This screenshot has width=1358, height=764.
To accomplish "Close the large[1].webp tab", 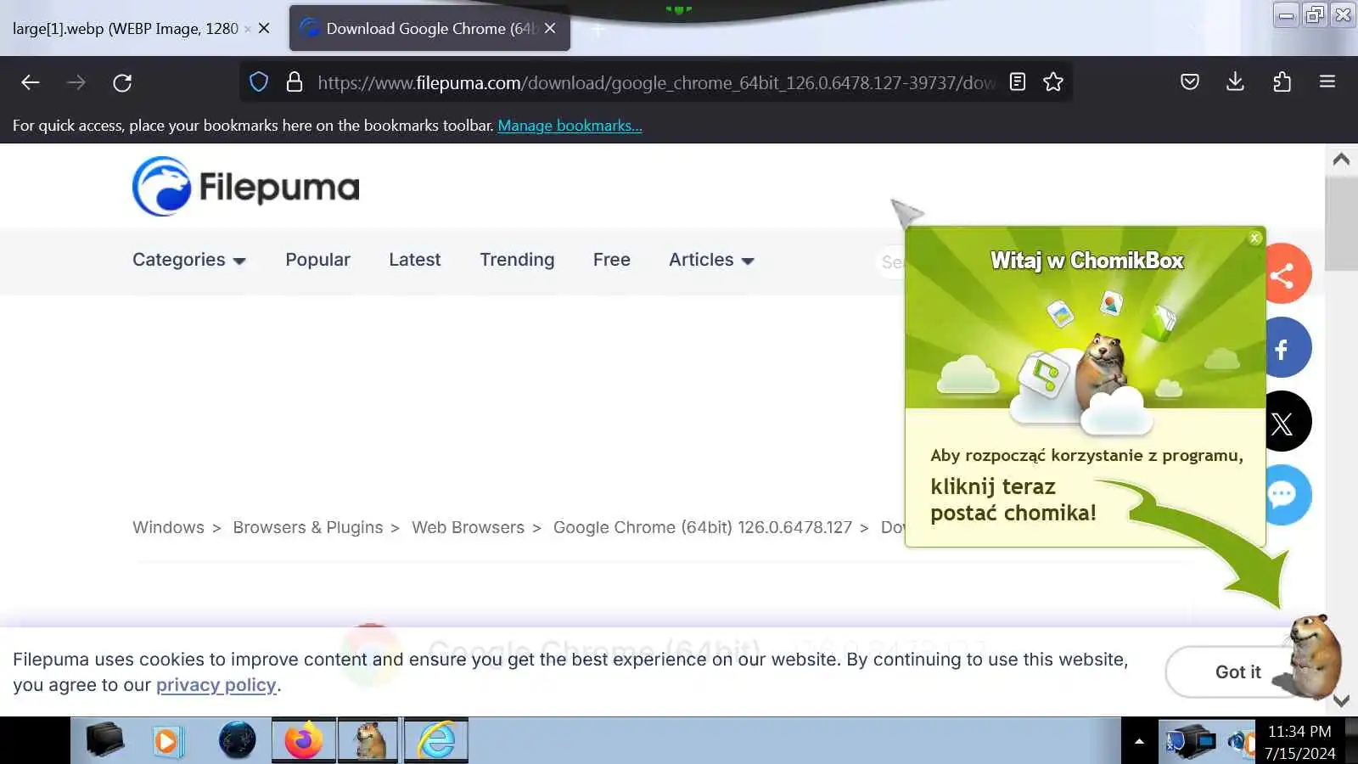I will (x=264, y=29).
